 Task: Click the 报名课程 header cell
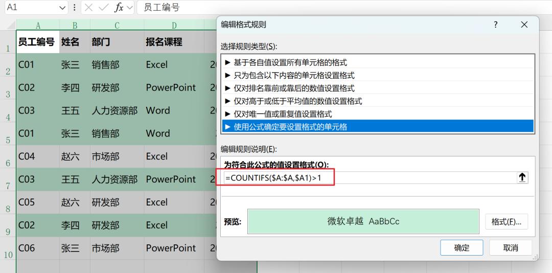[174, 42]
